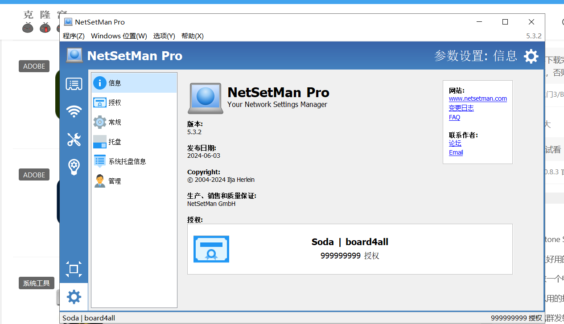Open the FAQ link
This screenshot has width=564, height=324.
tap(454, 117)
